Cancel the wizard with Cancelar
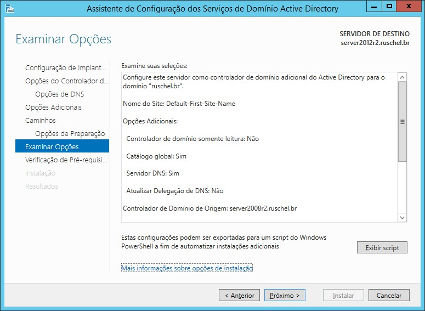The width and height of the screenshot is (425, 311). [x=389, y=295]
